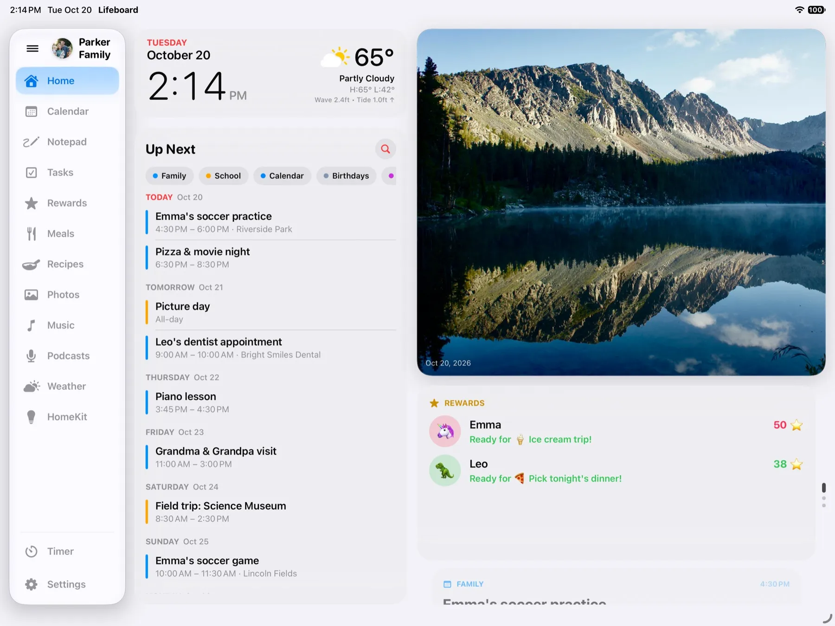Open the Piano lesson event

click(271, 402)
